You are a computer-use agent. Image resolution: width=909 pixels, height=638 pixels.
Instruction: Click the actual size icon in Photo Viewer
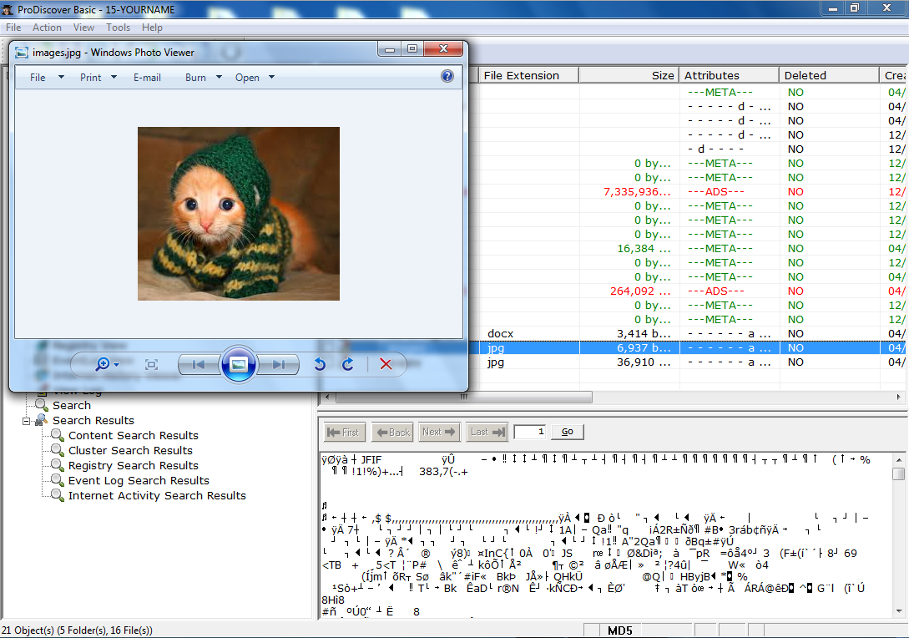(151, 364)
